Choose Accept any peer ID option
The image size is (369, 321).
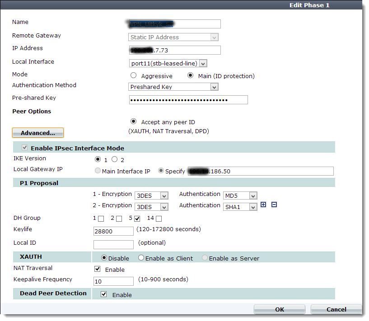pos(133,121)
